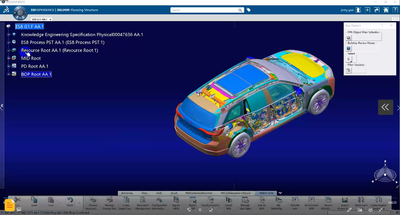Click the Undo arrow icon

point(70,200)
